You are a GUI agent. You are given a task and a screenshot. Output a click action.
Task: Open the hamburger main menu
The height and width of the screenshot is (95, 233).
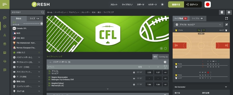click(5, 4)
